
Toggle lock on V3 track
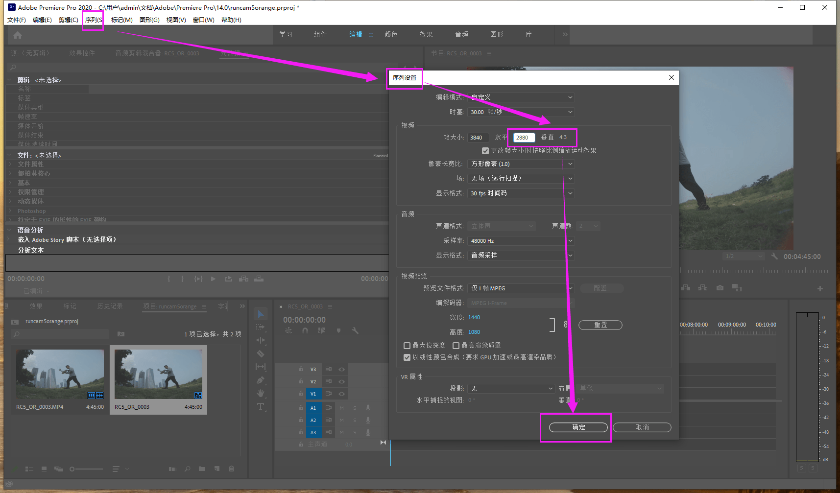click(301, 369)
